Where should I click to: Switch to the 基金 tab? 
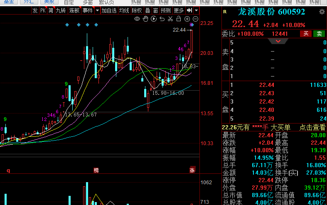point(9,2)
